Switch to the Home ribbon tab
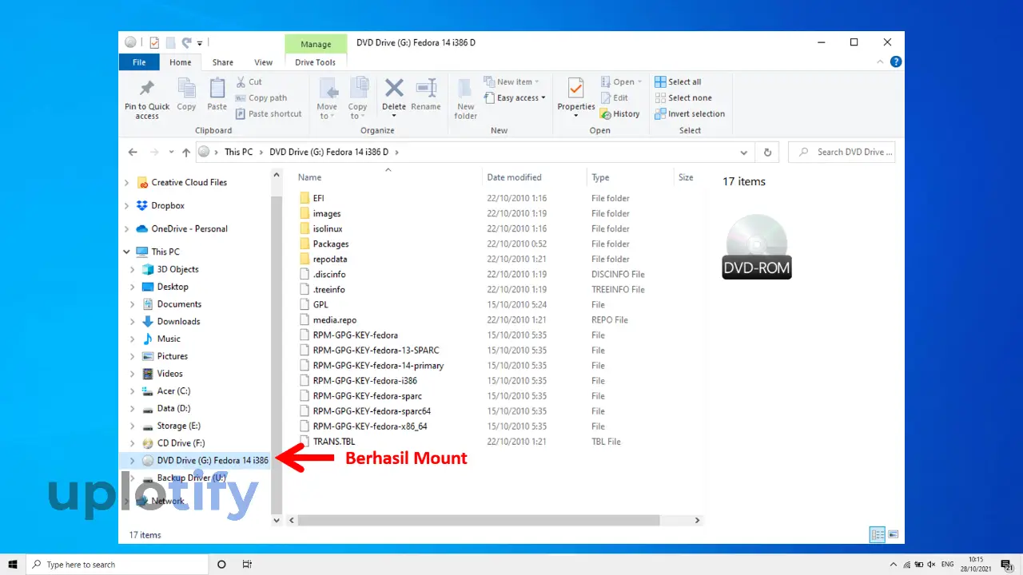The width and height of the screenshot is (1023, 575). (181, 62)
